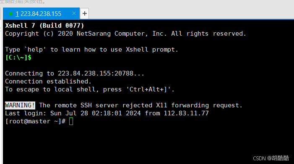Viewport: 294px width, 164px height.
Task: Click the Xshell 7 (Build 0077) heading
Action: (x=44, y=26)
